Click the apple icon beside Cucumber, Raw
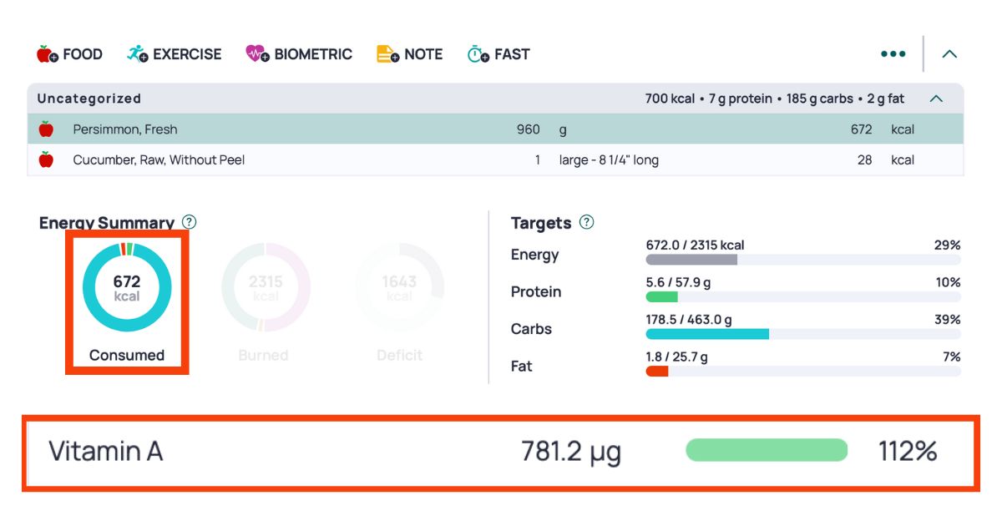1002x526 pixels. (x=46, y=159)
